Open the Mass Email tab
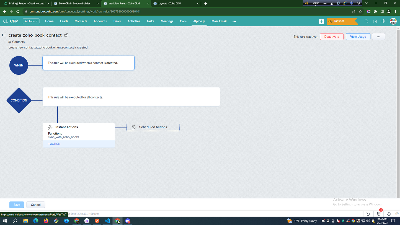This screenshot has height=225, width=400. tap(219, 21)
